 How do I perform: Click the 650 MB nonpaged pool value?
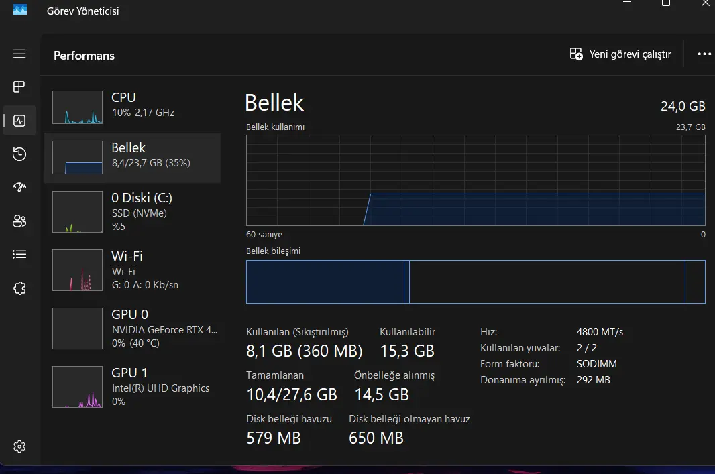(x=376, y=438)
